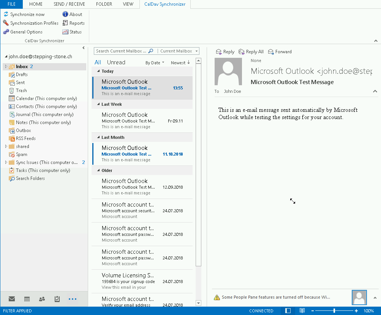Toggle Newest sort order
This screenshot has width=381, height=315.
(180, 63)
